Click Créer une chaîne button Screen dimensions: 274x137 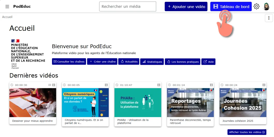coord(102,62)
